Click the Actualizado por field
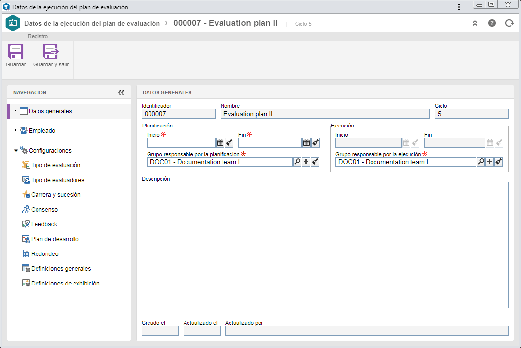This screenshot has width=521, height=348. click(x=367, y=331)
